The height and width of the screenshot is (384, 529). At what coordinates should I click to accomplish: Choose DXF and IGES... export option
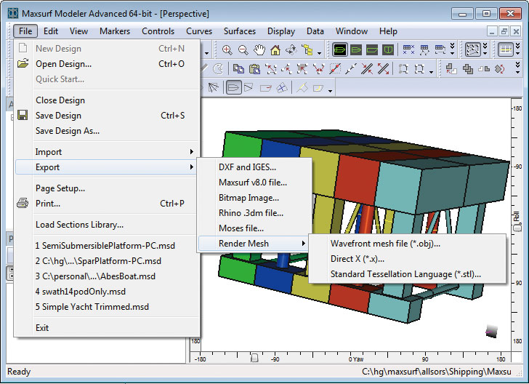[254, 167]
